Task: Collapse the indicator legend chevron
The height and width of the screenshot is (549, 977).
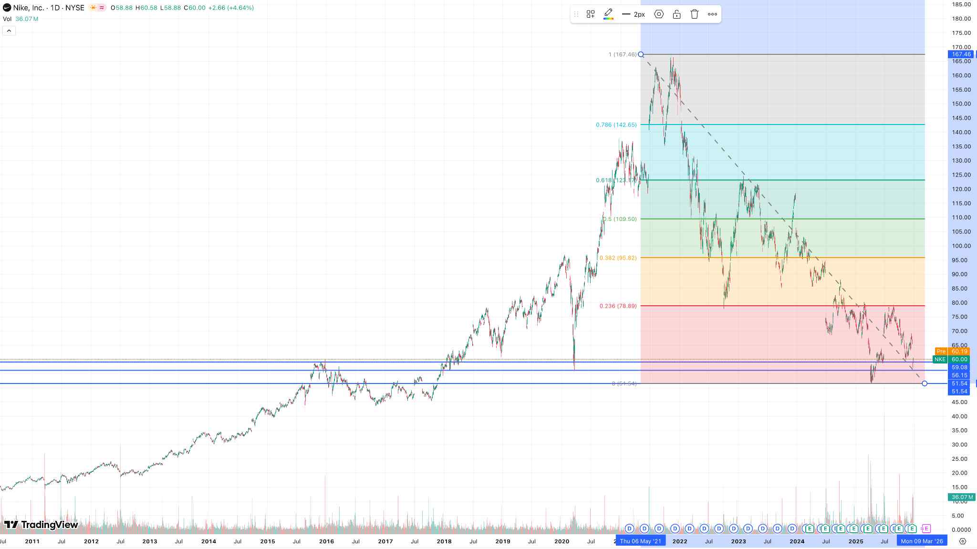Action: tap(9, 31)
